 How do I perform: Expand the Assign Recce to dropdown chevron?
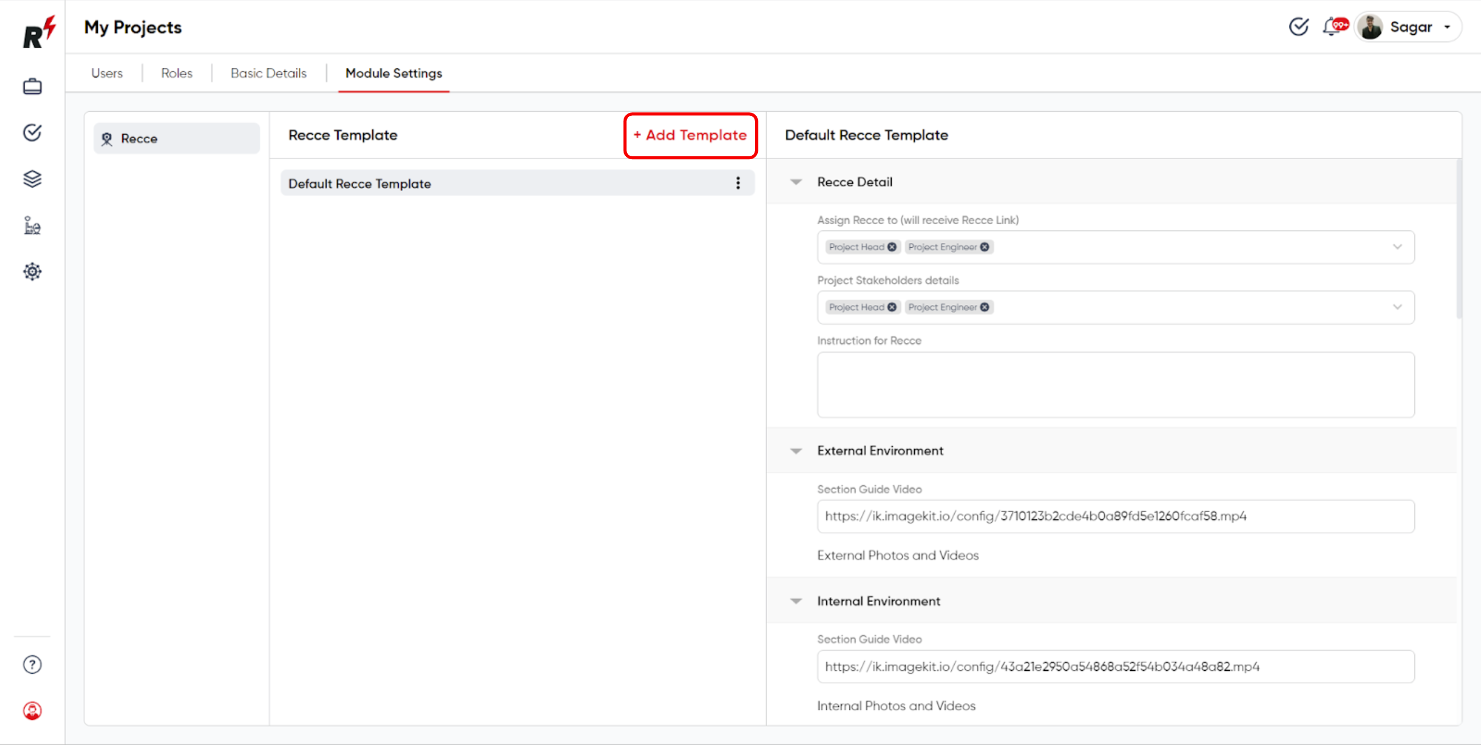tap(1397, 247)
